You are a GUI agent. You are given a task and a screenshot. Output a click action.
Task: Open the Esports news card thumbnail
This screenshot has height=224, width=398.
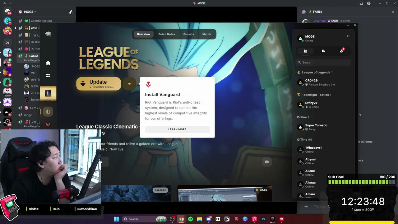pos(136,193)
